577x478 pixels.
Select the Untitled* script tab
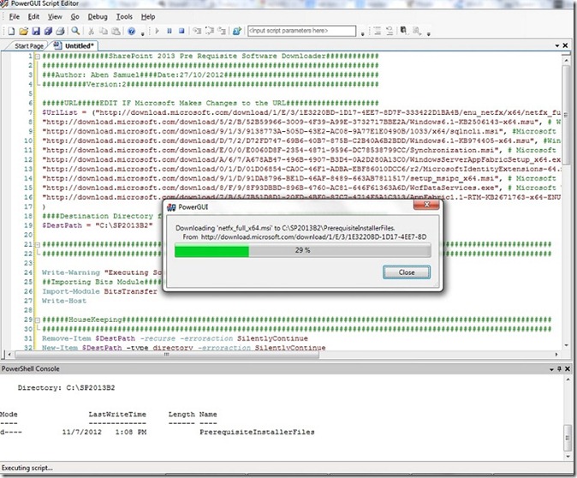pyautogui.click(x=75, y=45)
